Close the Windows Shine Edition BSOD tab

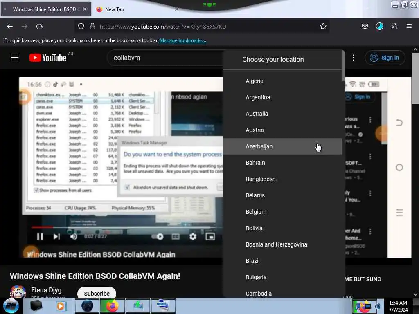point(85,9)
